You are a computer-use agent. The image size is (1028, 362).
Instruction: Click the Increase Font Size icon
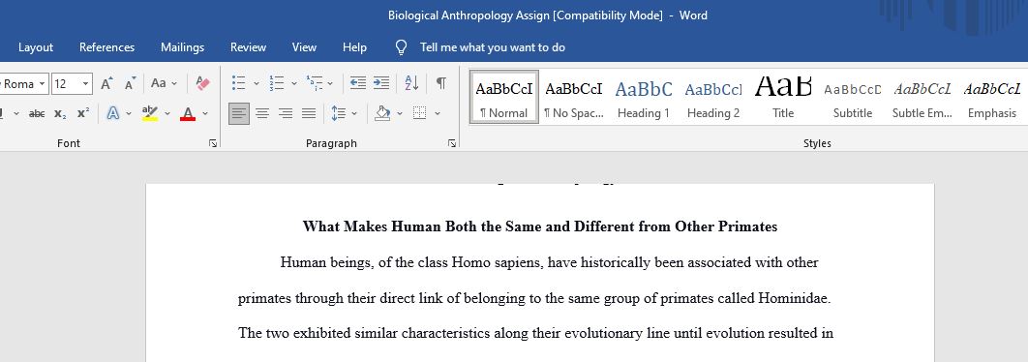tap(106, 84)
